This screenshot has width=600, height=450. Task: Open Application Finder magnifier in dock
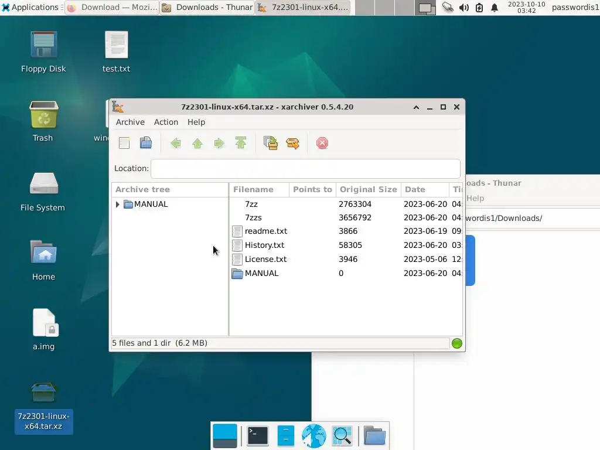tap(342, 436)
